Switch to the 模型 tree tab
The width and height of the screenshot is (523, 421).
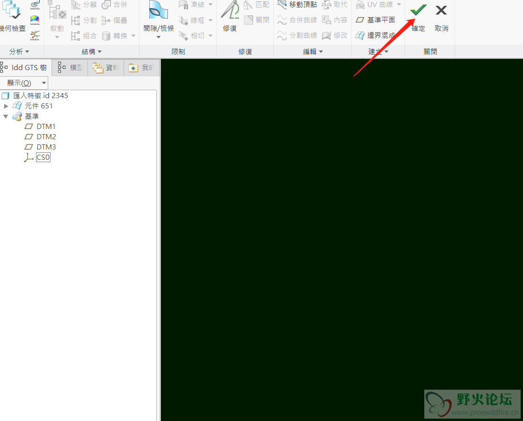(70, 68)
